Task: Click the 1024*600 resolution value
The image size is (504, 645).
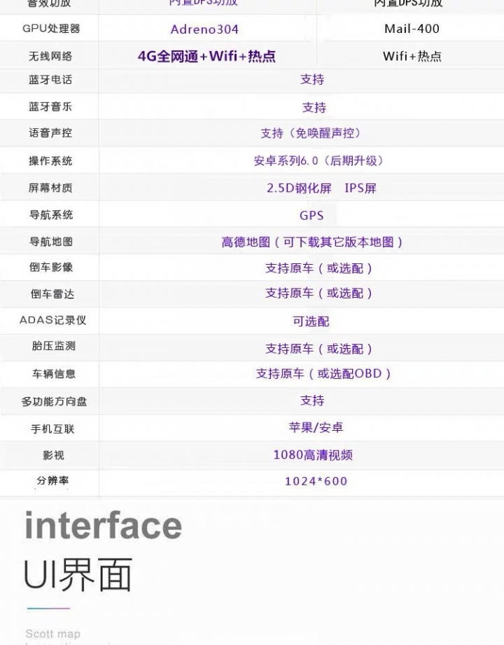Action: click(x=316, y=481)
